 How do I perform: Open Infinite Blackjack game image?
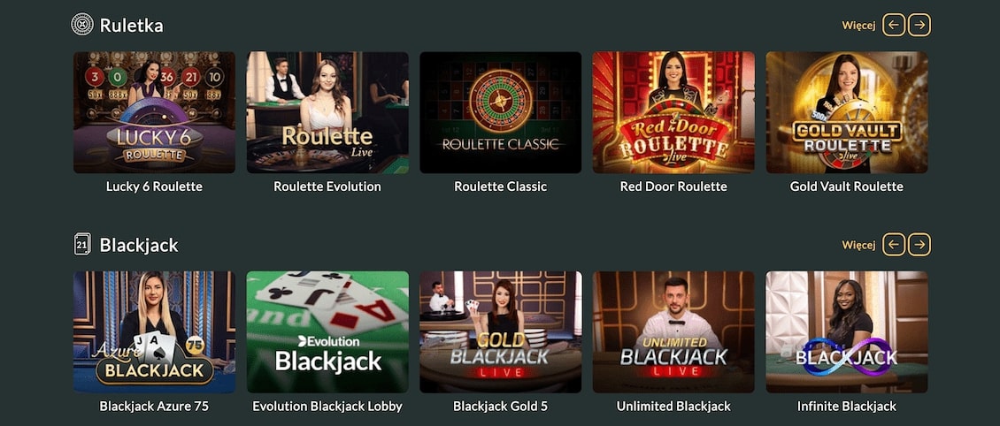pos(846,332)
